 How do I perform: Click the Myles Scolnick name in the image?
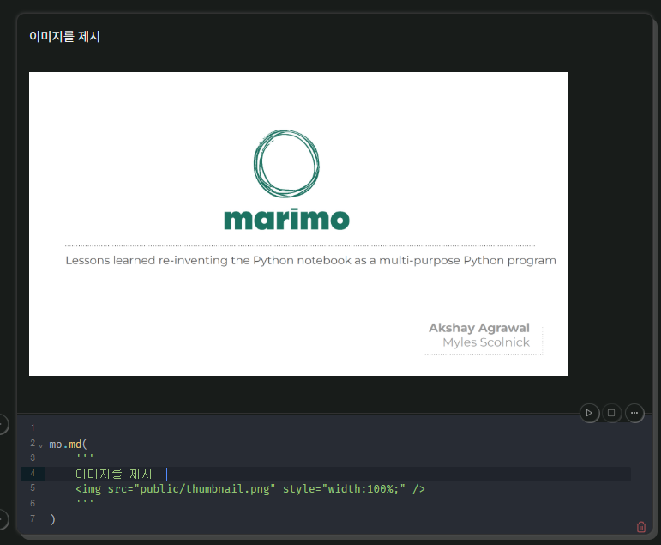tap(485, 342)
